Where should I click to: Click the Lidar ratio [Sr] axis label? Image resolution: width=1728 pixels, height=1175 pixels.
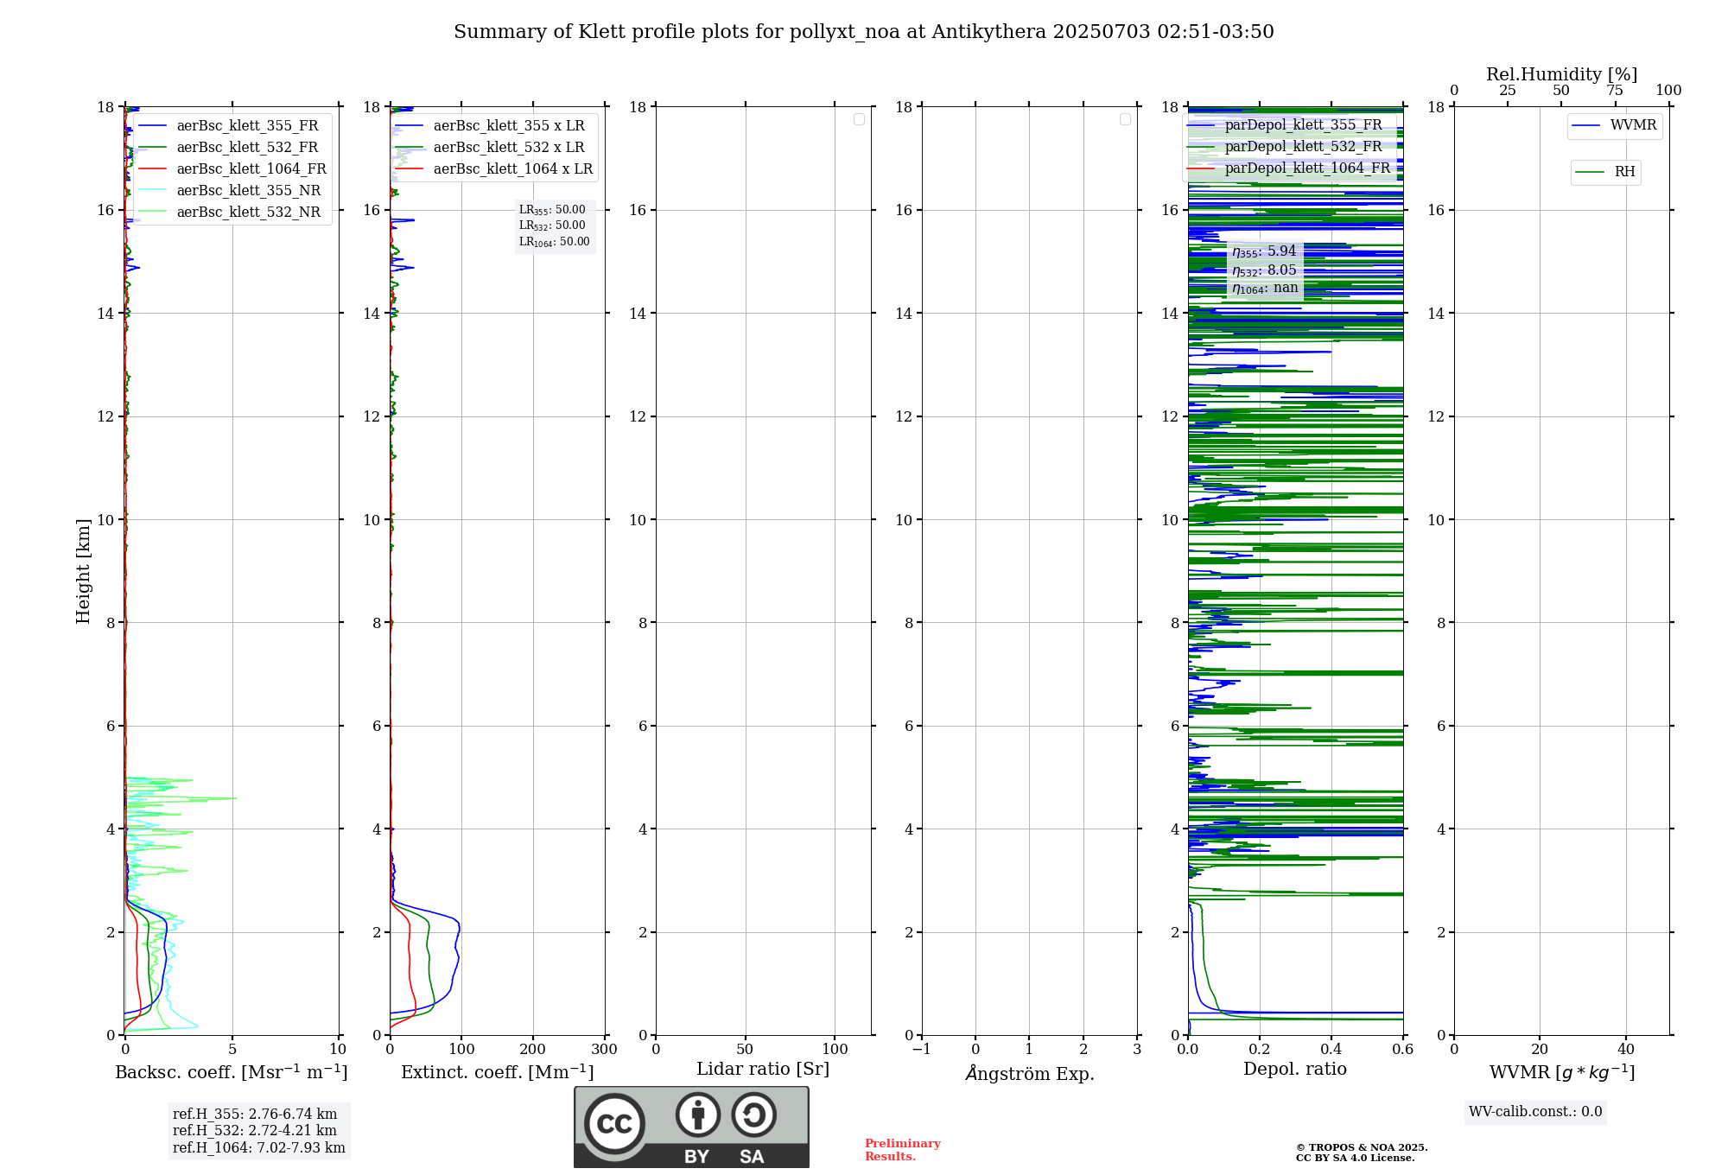point(763,1070)
